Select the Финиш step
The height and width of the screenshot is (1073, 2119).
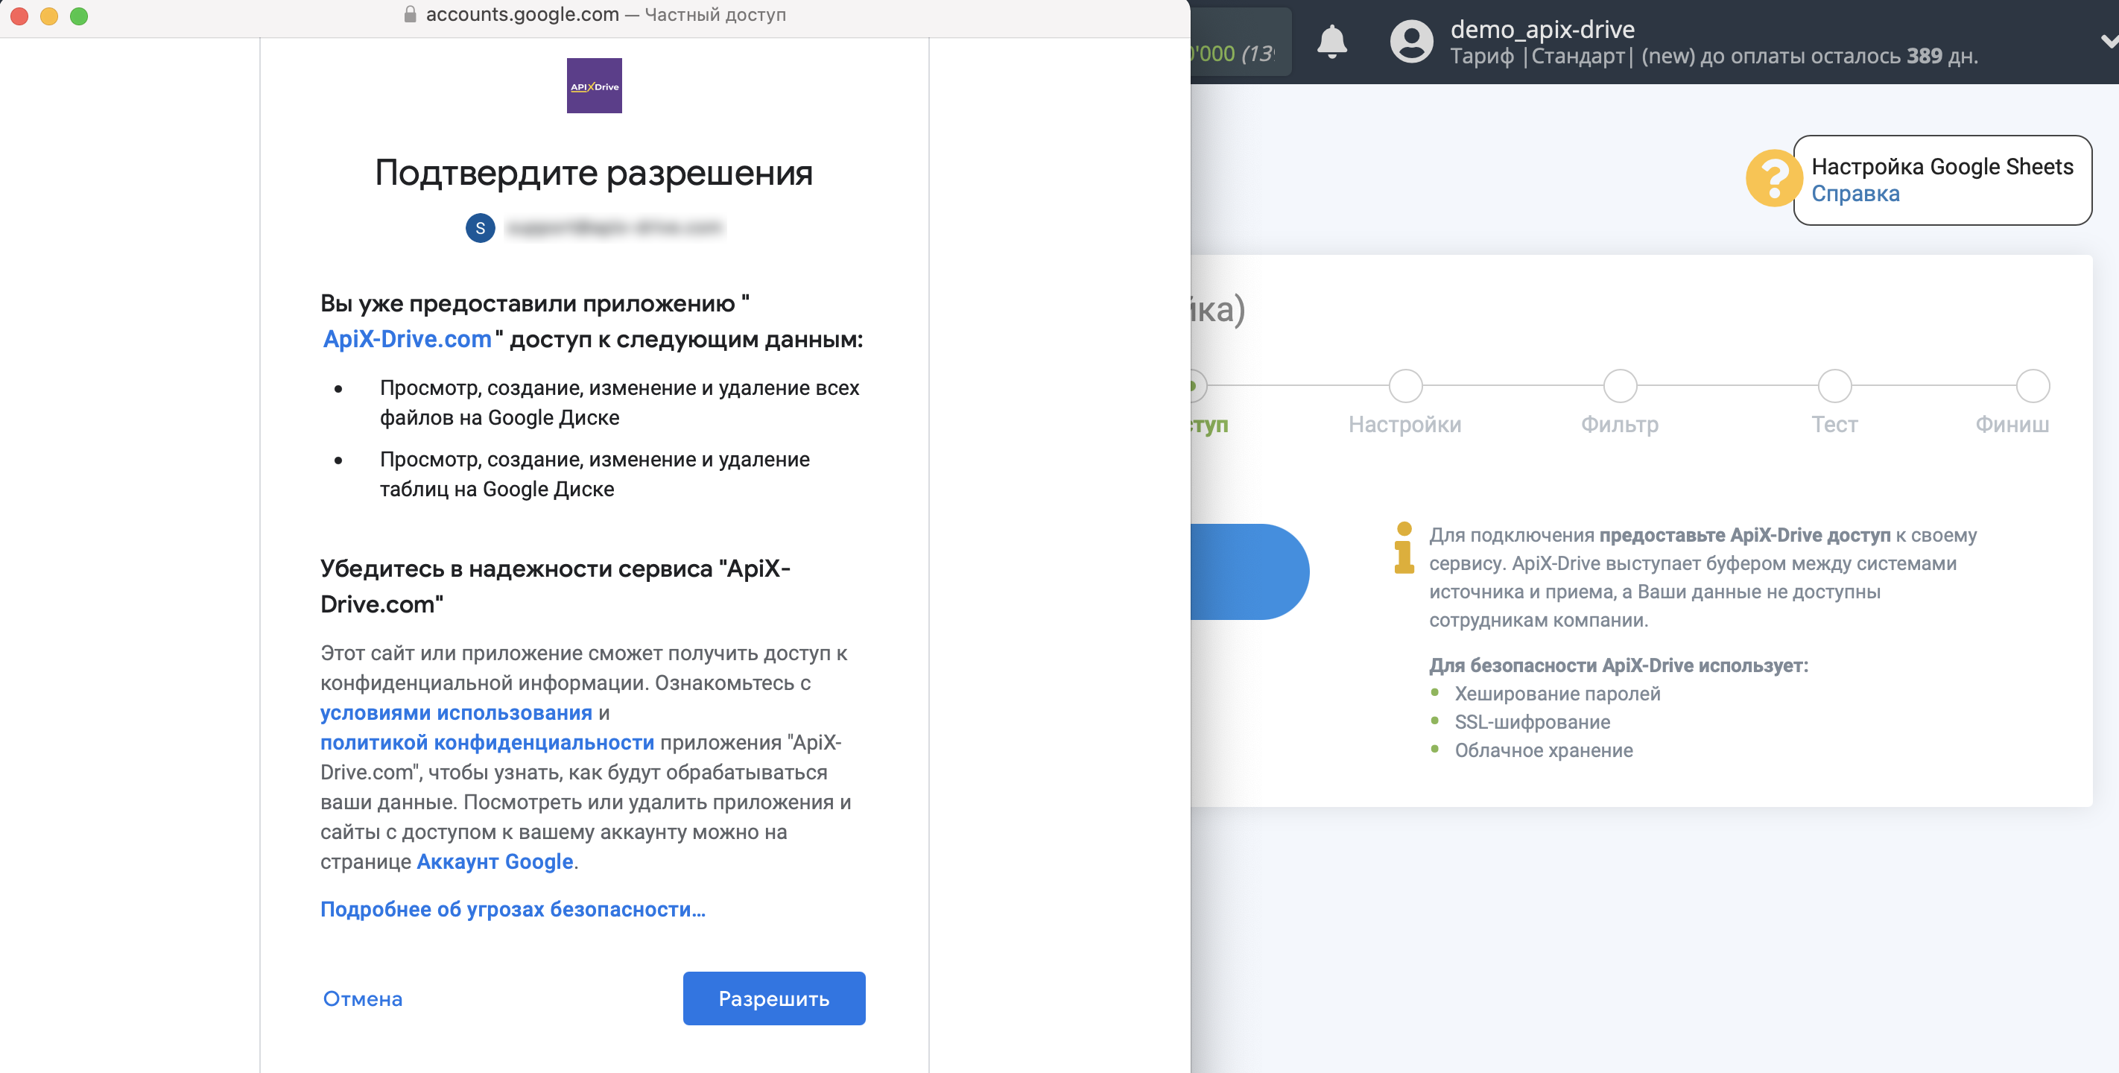2012,425
